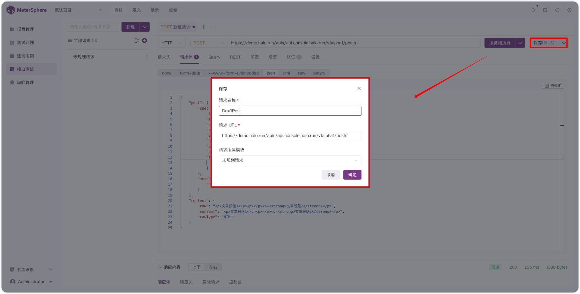580x294 pixels.
Task: Open the notification bell icon
Action: [533, 10]
